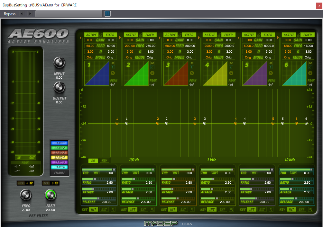This screenshot has width=323, height=227.
Task: Solo band 1 with its S icon
Action: click(113, 73)
